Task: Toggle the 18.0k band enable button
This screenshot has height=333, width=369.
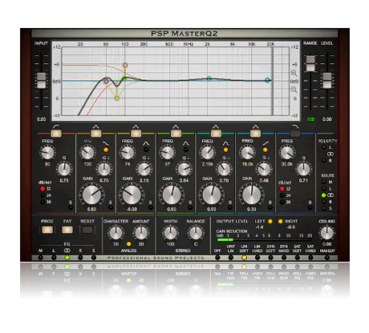Action: click(x=255, y=133)
